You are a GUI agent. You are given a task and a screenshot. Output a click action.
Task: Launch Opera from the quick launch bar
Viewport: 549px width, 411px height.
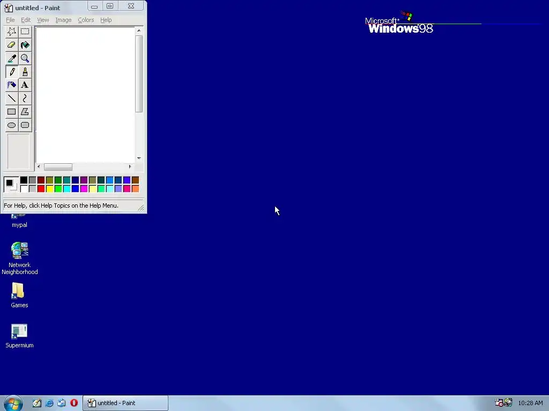click(x=74, y=403)
